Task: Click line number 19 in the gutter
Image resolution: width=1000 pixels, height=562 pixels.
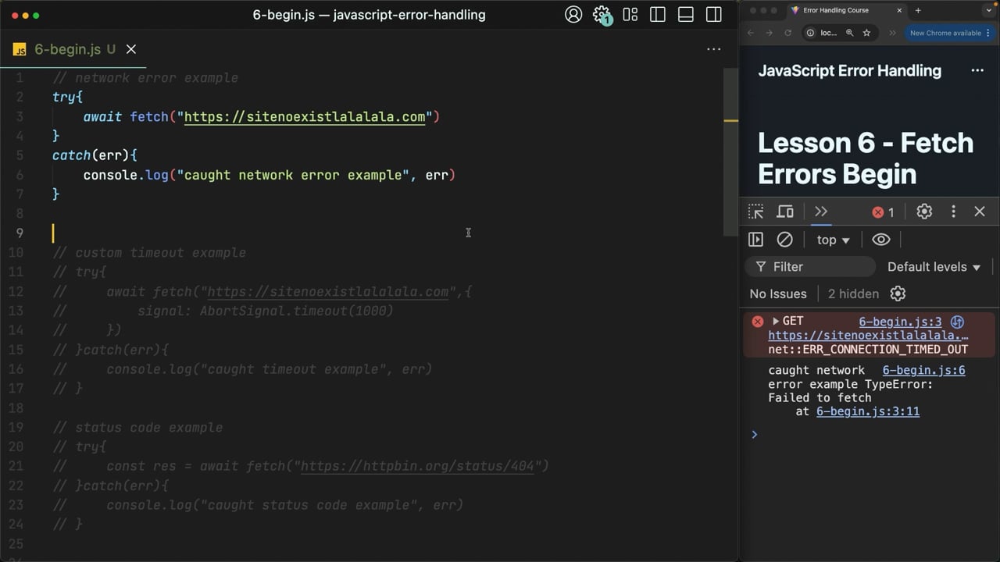Action: point(16,428)
